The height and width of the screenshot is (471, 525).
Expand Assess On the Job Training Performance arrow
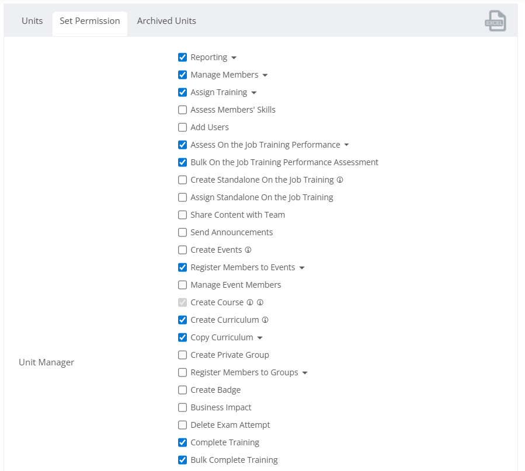coord(346,145)
